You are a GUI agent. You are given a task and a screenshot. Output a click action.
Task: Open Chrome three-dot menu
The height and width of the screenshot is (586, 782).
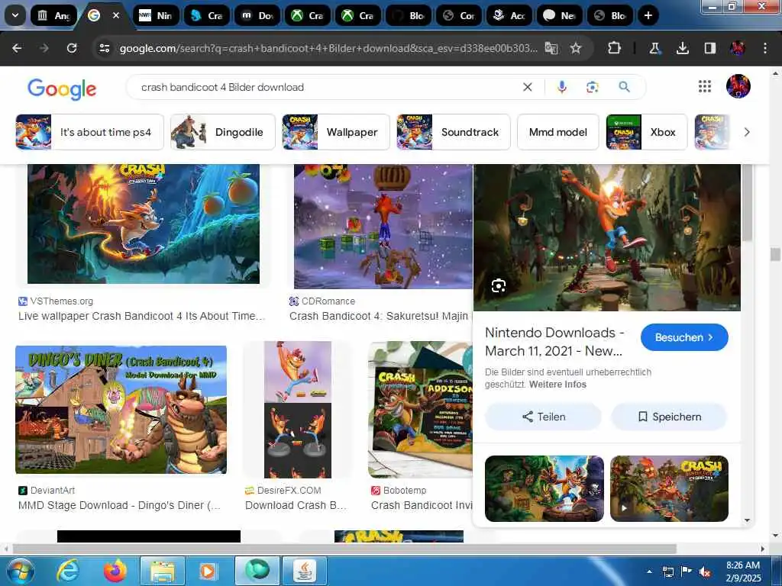point(765,48)
